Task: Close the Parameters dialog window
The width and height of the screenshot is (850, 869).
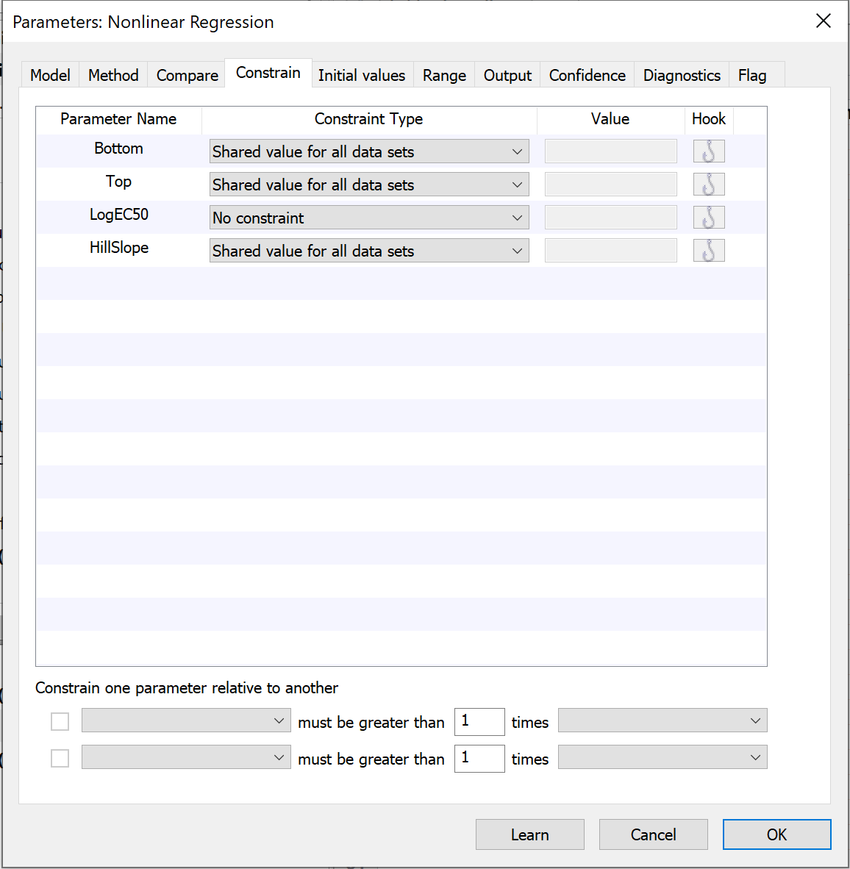Action: [x=824, y=21]
